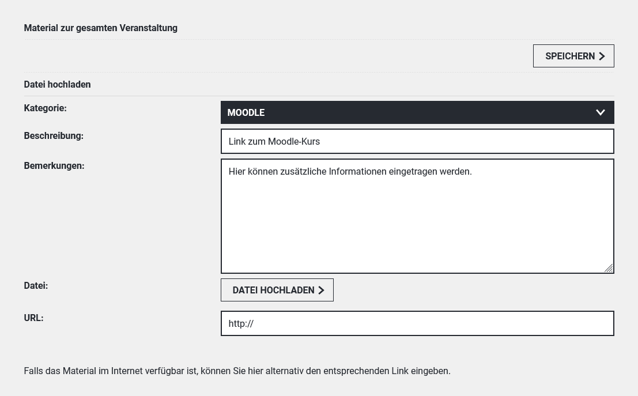638x396 pixels.
Task: Click the 'Kategorie:' label
Action: pos(45,108)
